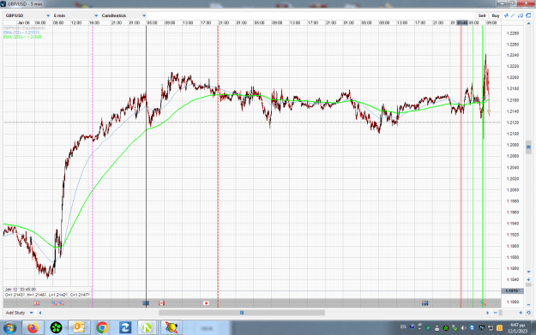
Task: Click the EMA (200) legend label
Action: click(x=22, y=37)
